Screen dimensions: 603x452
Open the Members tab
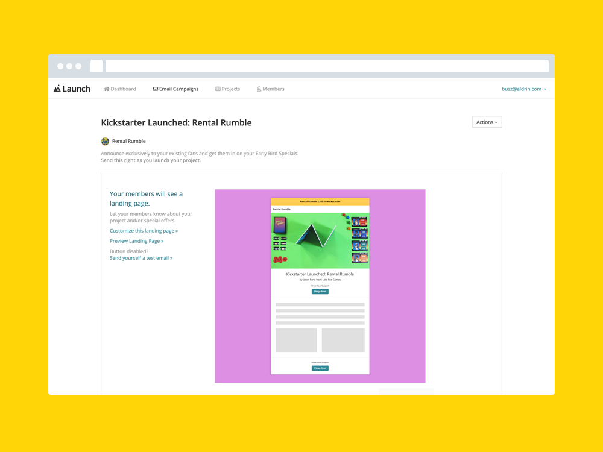coord(271,89)
